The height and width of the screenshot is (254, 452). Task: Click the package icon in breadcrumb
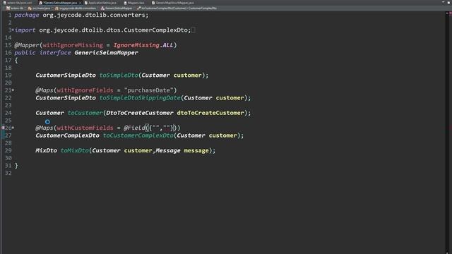click(x=56, y=8)
